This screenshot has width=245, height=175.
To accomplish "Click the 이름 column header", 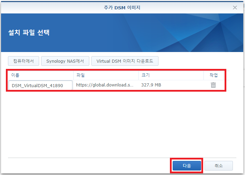I will [40, 75].
